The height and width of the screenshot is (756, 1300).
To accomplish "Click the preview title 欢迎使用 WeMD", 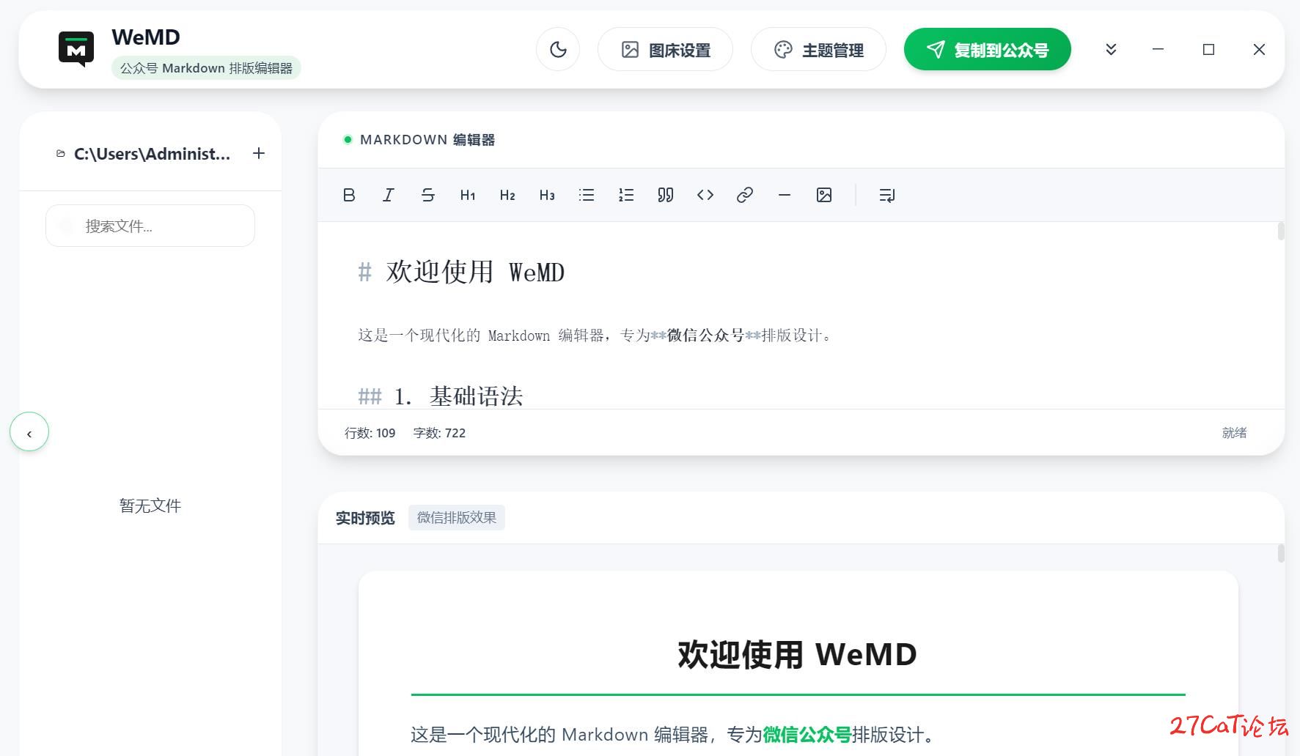I will 798,654.
